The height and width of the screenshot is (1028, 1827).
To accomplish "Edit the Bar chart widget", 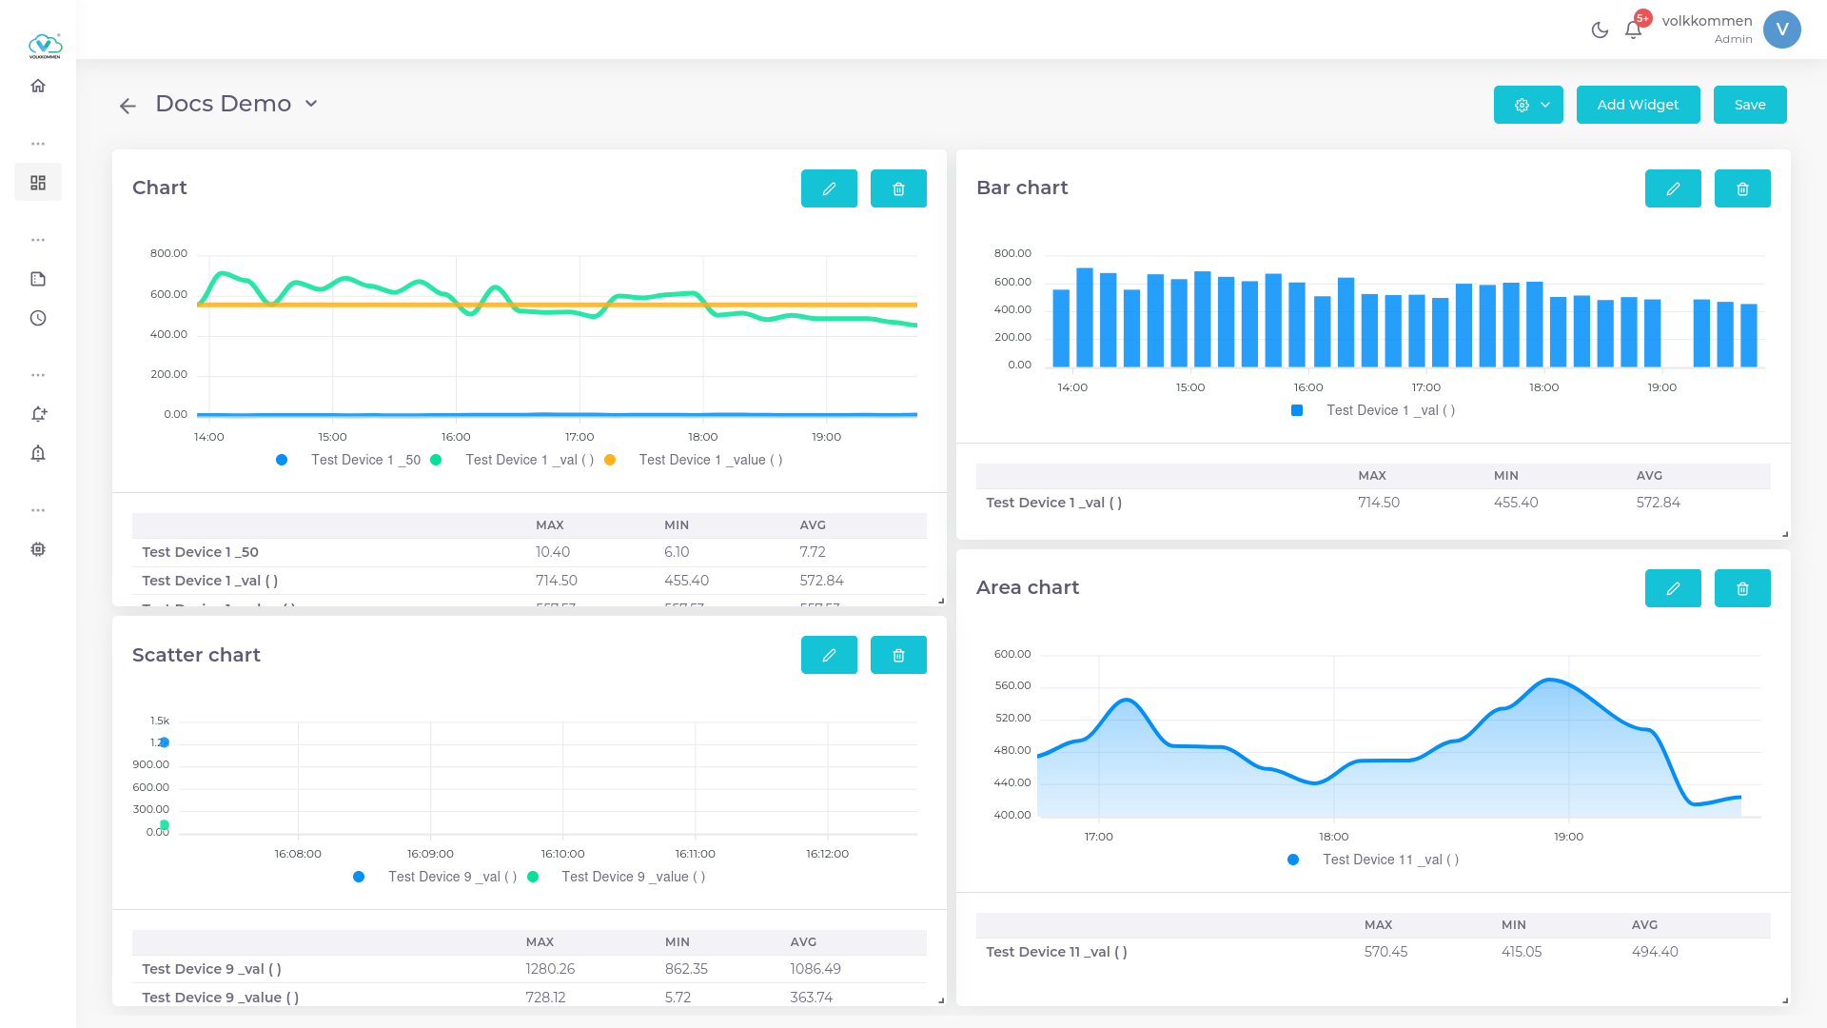I will pos(1672,188).
